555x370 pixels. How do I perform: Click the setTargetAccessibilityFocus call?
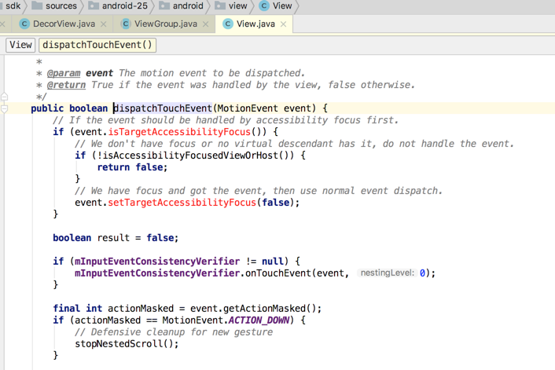point(182,203)
